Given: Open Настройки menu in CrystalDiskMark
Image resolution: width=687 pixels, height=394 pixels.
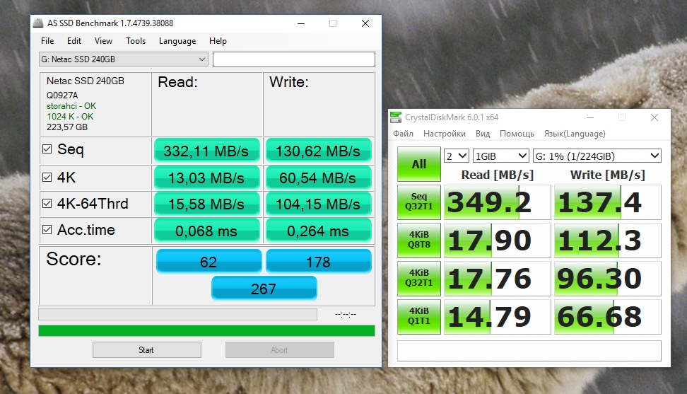Looking at the screenshot, I should pyautogui.click(x=445, y=134).
